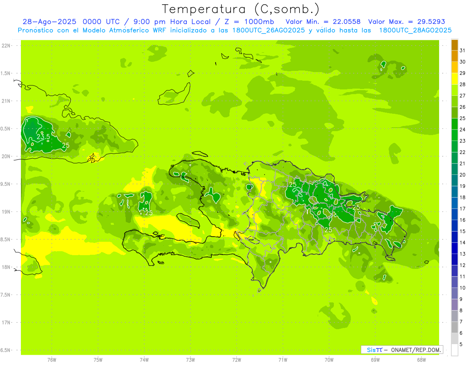The width and height of the screenshot is (473, 365).
Task: Click the "20N" latitude axis label
Action: (6, 156)
